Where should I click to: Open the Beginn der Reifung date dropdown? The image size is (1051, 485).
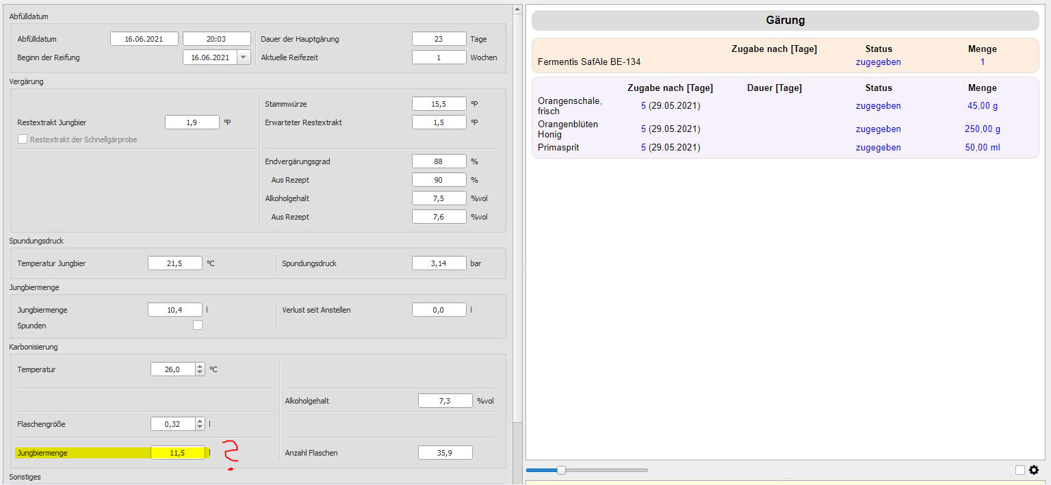[x=244, y=57]
